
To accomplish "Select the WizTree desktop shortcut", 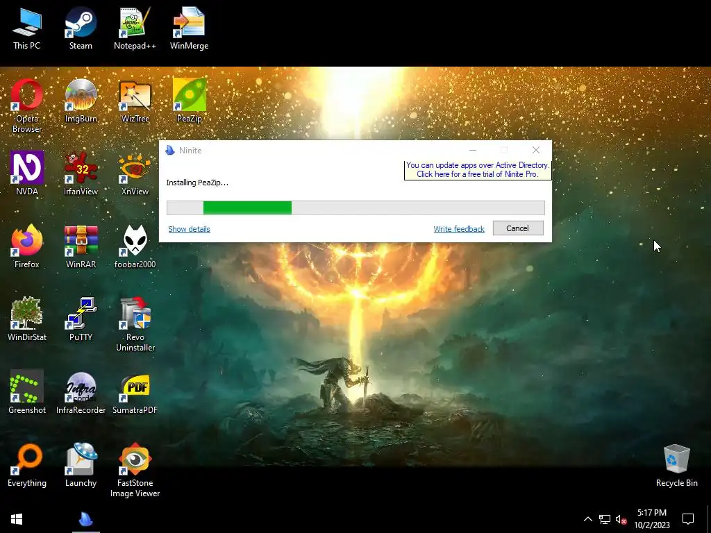I will coord(135,101).
